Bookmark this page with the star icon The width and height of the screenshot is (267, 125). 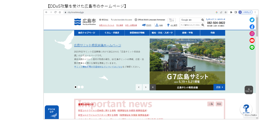click(x=226, y=12)
